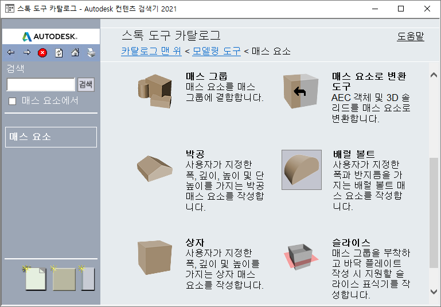Click the 슬라이스 title text
The image size is (441, 307).
pyautogui.click(x=351, y=242)
